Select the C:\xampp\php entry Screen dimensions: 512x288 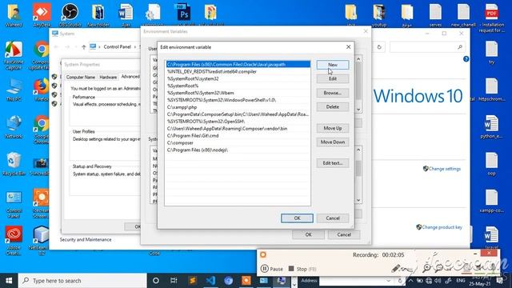click(238, 107)
